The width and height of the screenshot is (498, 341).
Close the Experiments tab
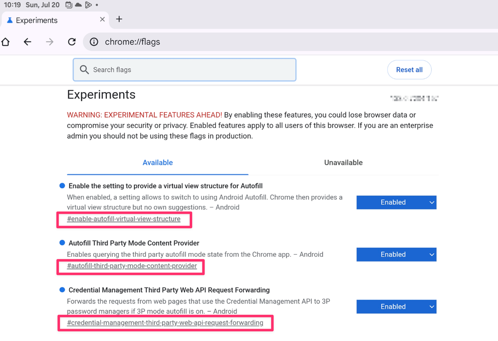tap(102, 19)
